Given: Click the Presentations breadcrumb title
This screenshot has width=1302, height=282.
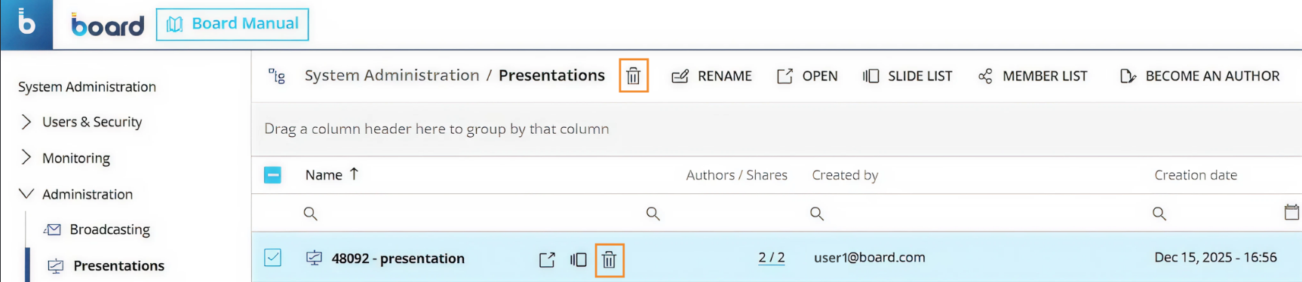Looking at the screenshot, I should pyautogui.click(x=551, y=75).
